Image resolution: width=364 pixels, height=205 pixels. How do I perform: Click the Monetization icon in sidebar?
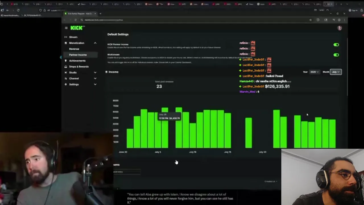pos(66,43)
